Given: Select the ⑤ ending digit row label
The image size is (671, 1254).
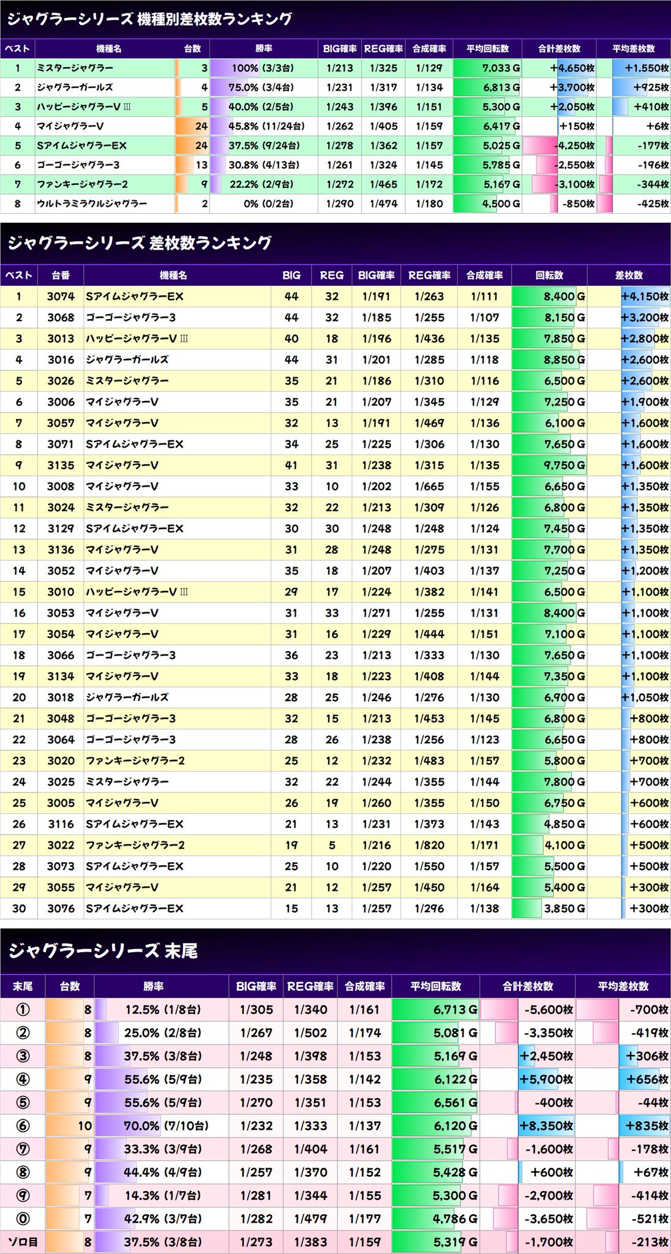Looking at the screenshot, I should 23,1103.
